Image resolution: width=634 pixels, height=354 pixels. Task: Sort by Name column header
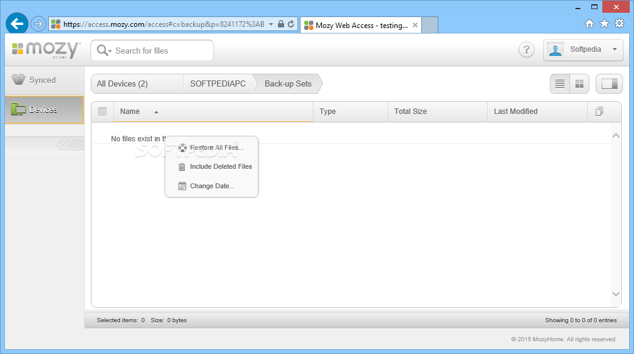pos(213,112)
